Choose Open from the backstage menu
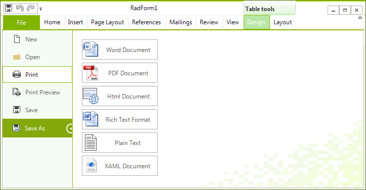 point(37,57)
